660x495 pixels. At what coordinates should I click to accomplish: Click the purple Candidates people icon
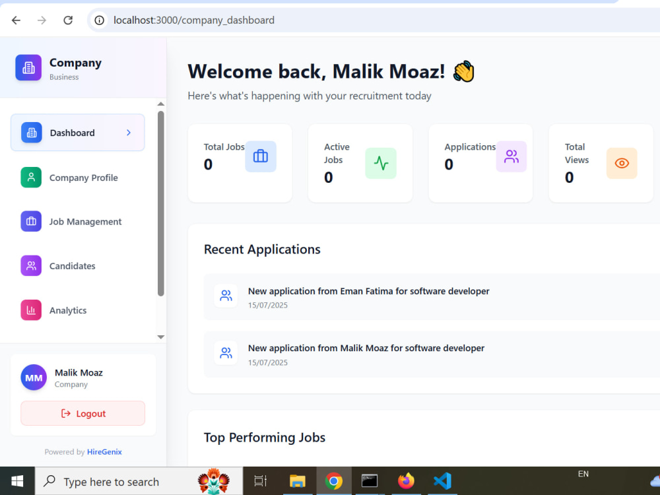(x=31, y=265)
